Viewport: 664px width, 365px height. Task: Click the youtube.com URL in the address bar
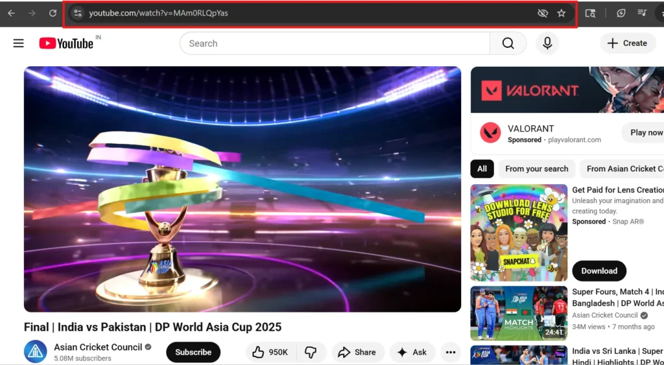click(158, 13)
